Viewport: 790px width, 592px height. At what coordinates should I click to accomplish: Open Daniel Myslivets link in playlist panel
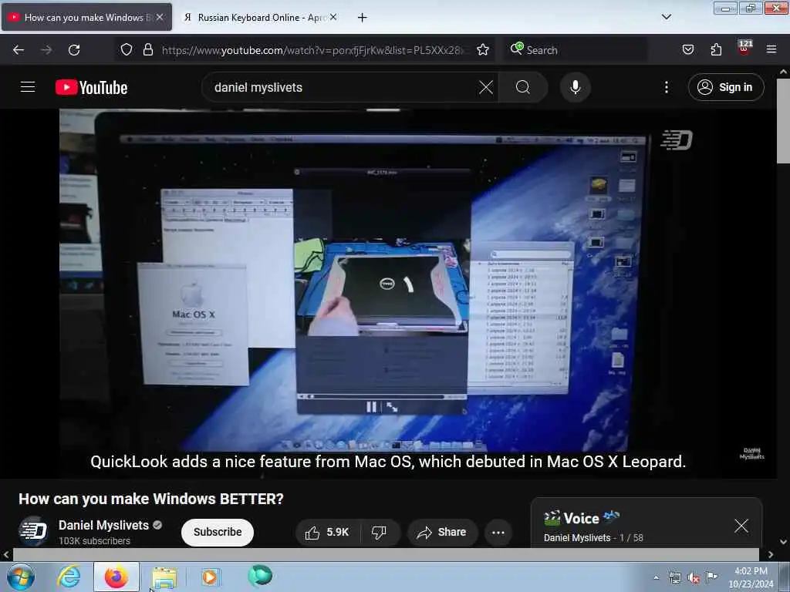click(577, 537)
